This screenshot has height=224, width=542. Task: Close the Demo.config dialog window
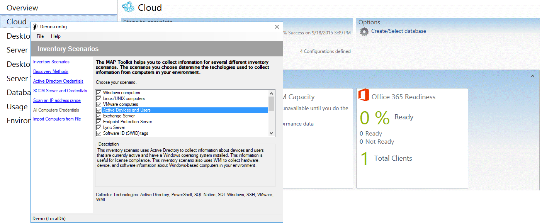click(x=277, y=27)
